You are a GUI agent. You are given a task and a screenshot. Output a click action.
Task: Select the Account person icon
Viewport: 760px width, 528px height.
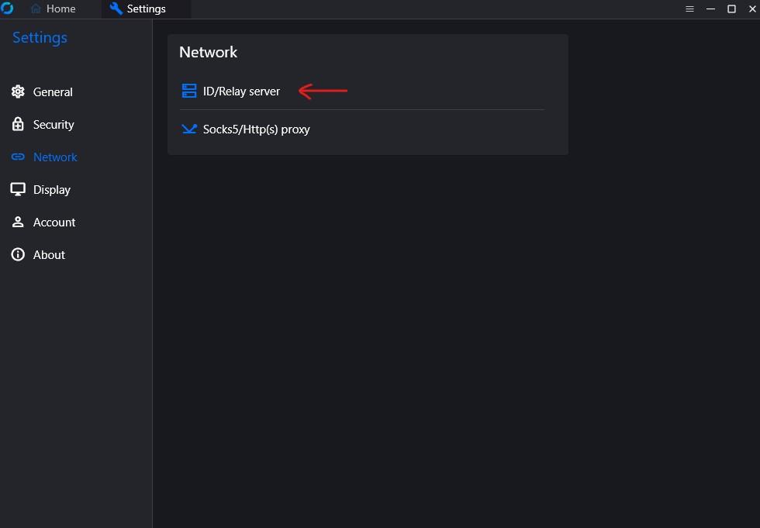(x=17, y=222)
